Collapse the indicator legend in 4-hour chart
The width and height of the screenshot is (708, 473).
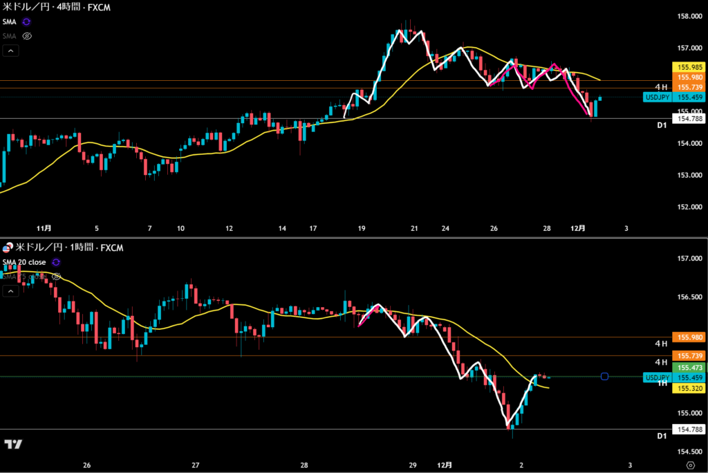[x=10, y=50]
